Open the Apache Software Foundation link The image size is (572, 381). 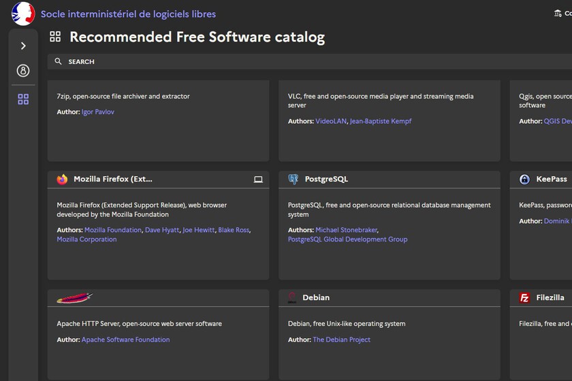click(125, 339)
